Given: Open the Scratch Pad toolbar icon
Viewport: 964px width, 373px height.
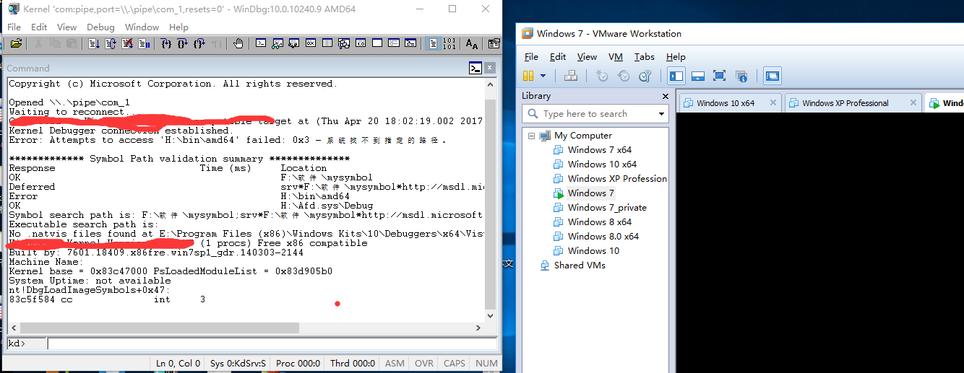Looking at the screenshot, I should point(377,43).
